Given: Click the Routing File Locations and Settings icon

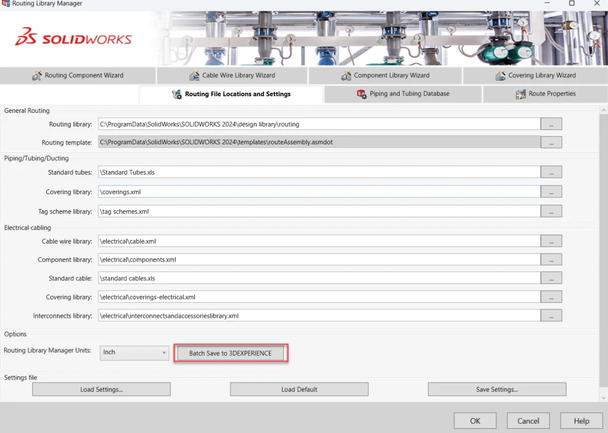Looking at the screenshot, I should 177,94.
